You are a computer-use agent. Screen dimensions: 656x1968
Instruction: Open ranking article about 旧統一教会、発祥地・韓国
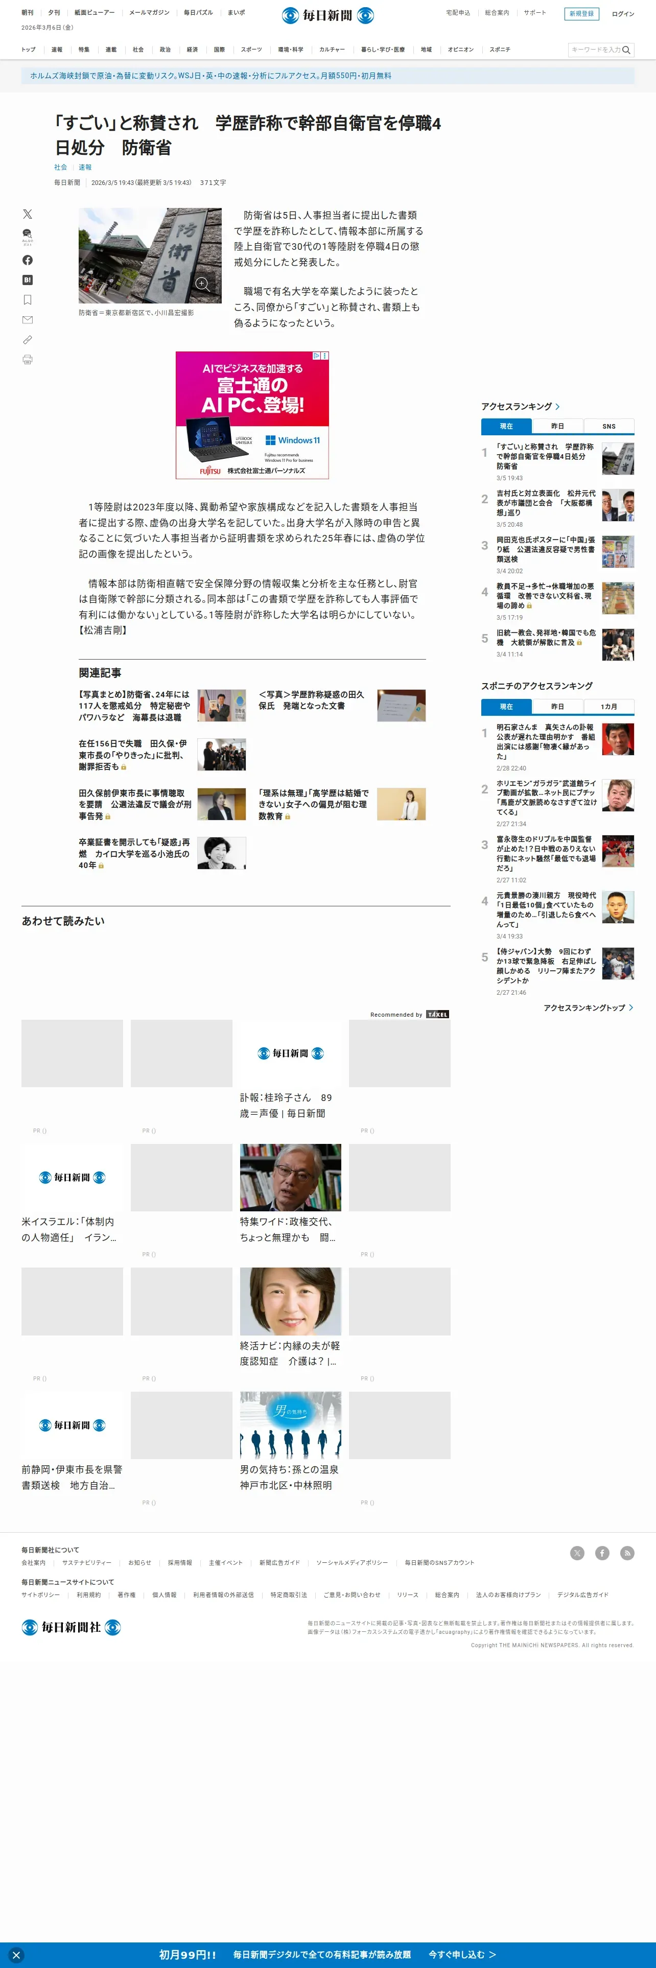point(545,637)
